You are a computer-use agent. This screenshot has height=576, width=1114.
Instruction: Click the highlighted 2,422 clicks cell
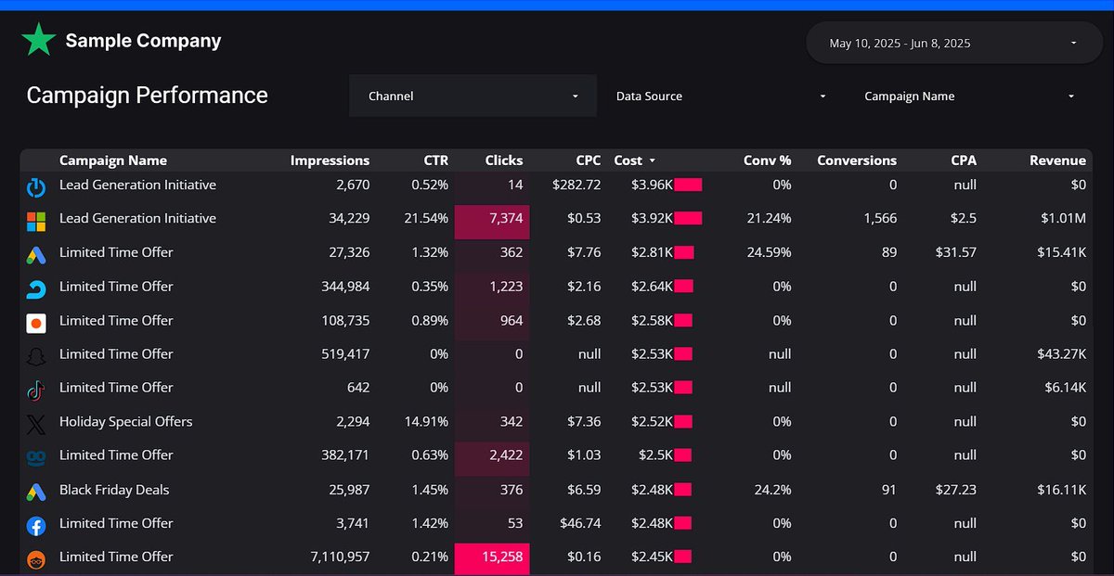[492, 458]
